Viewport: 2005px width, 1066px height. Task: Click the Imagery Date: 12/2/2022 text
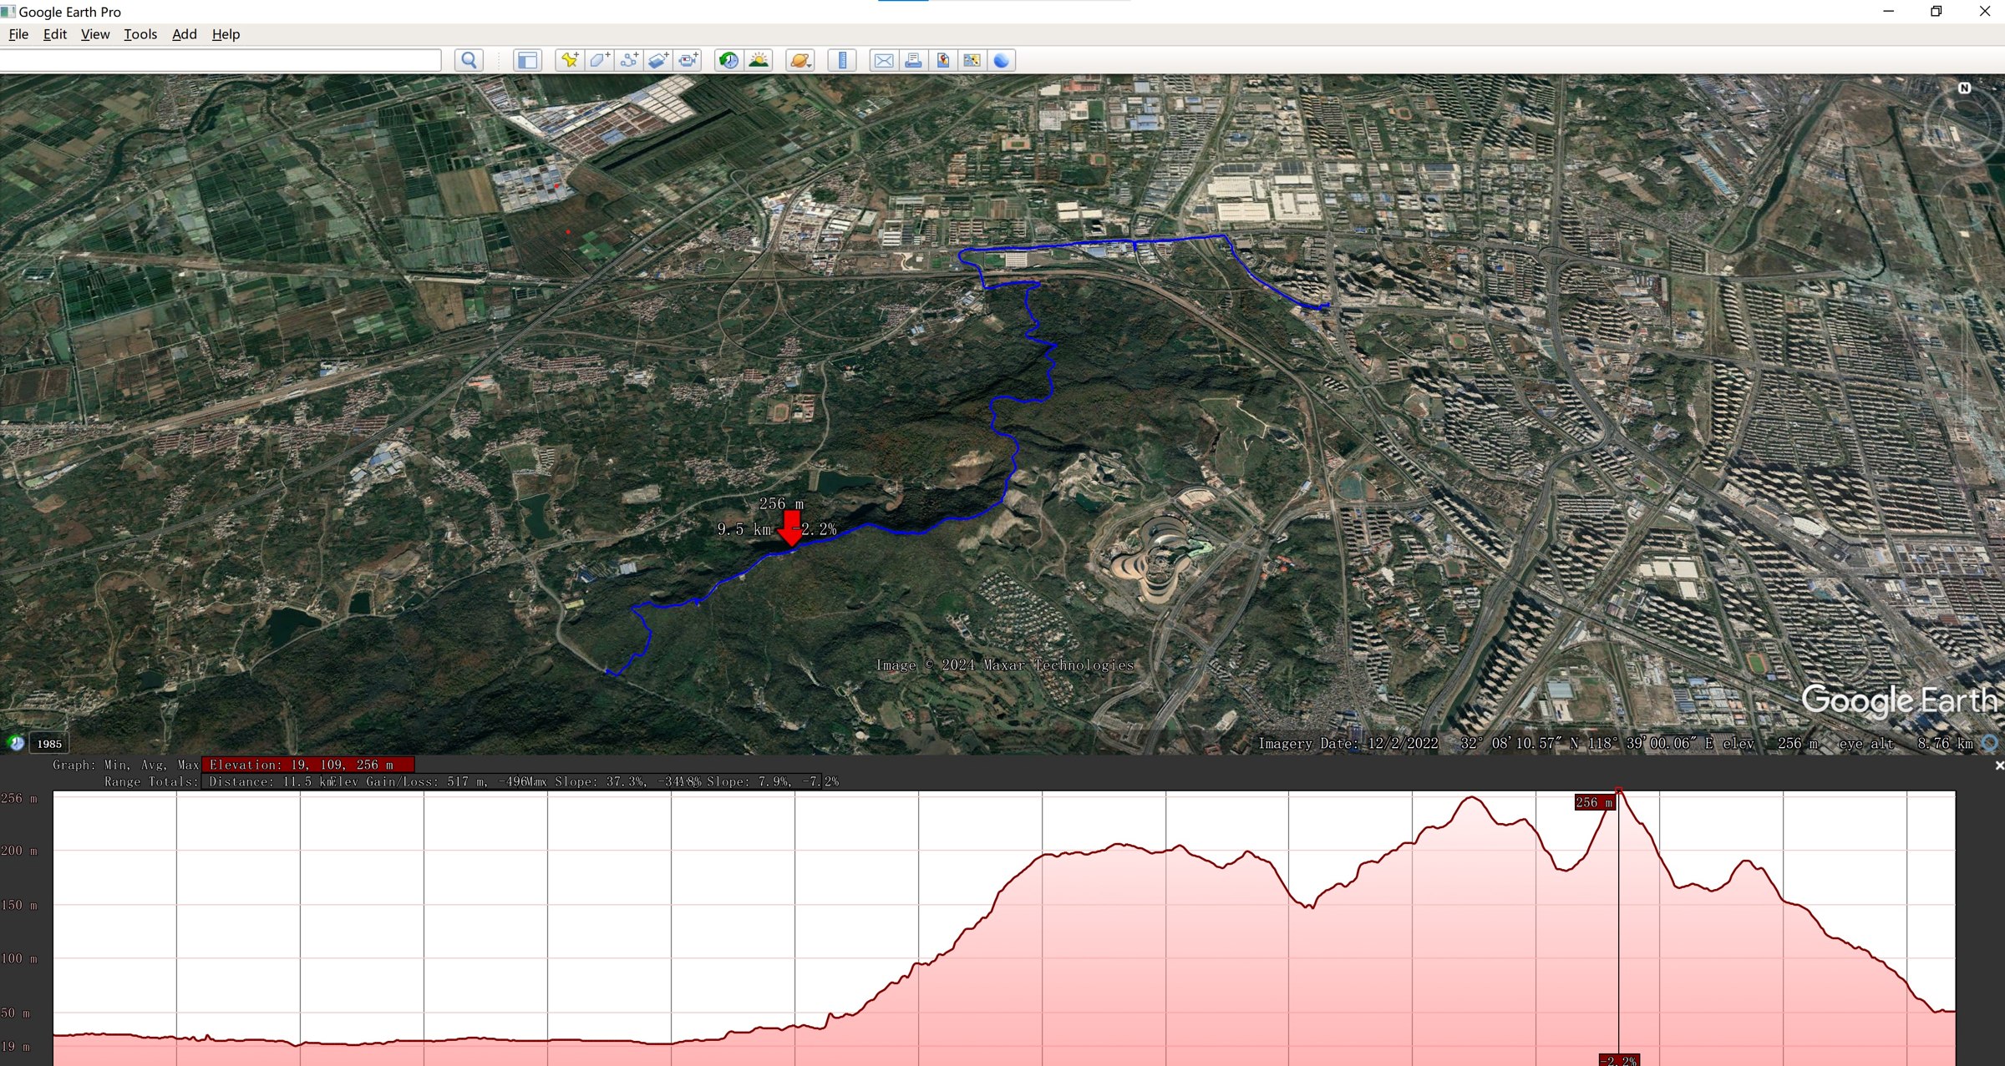1348,743
